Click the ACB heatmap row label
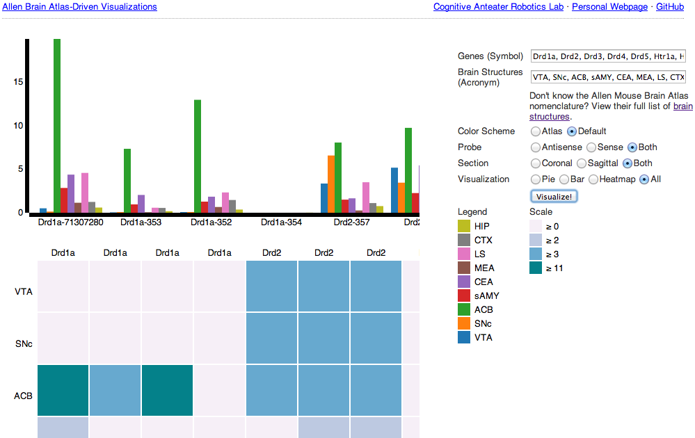The height and width of the screenshot is (438, 695). tap(23, 396)
